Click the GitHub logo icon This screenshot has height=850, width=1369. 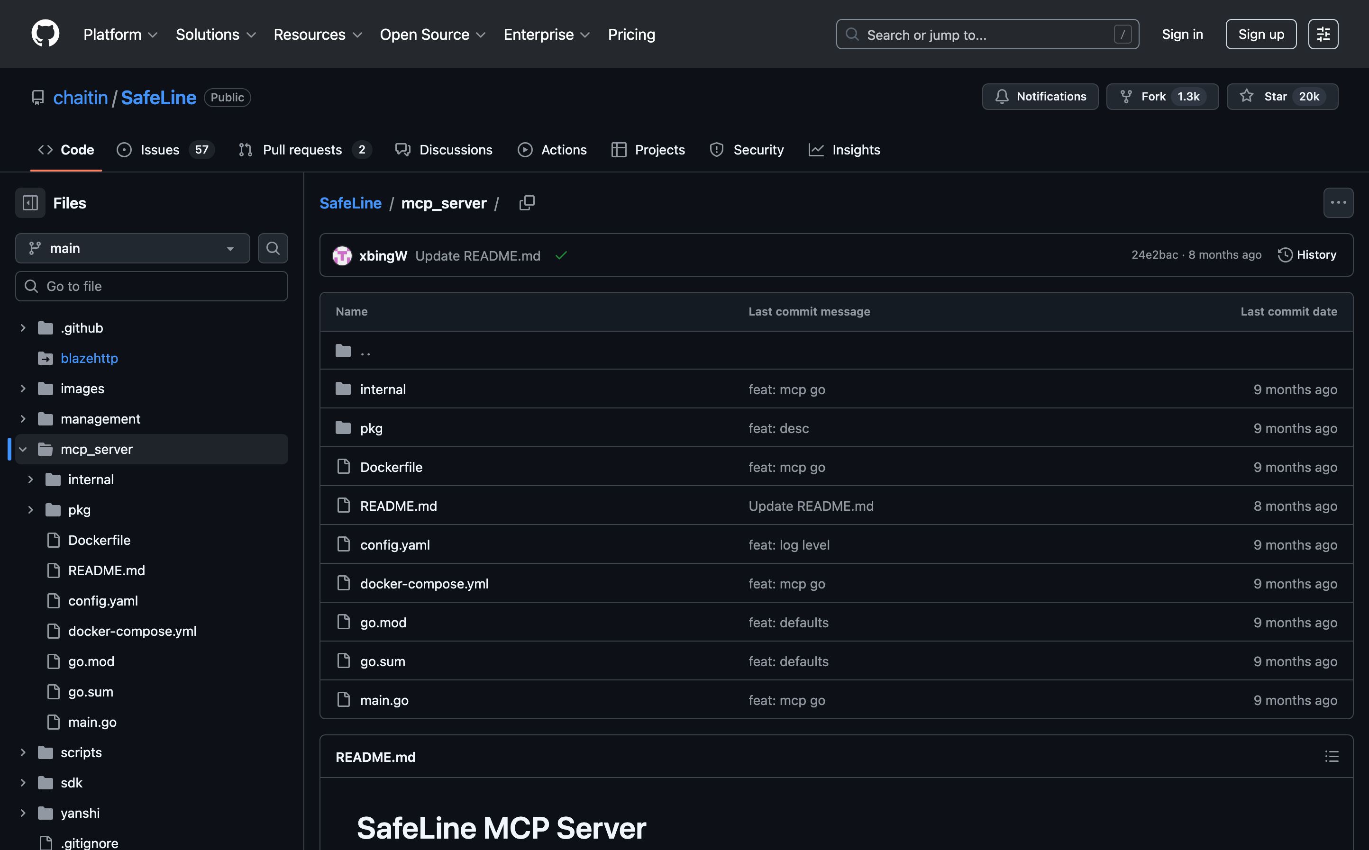click(45, 34)
